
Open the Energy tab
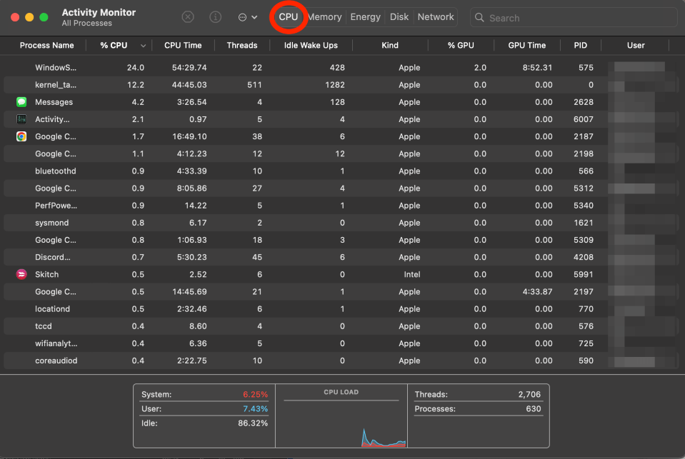pyautogui.click(x=365, y=17)
